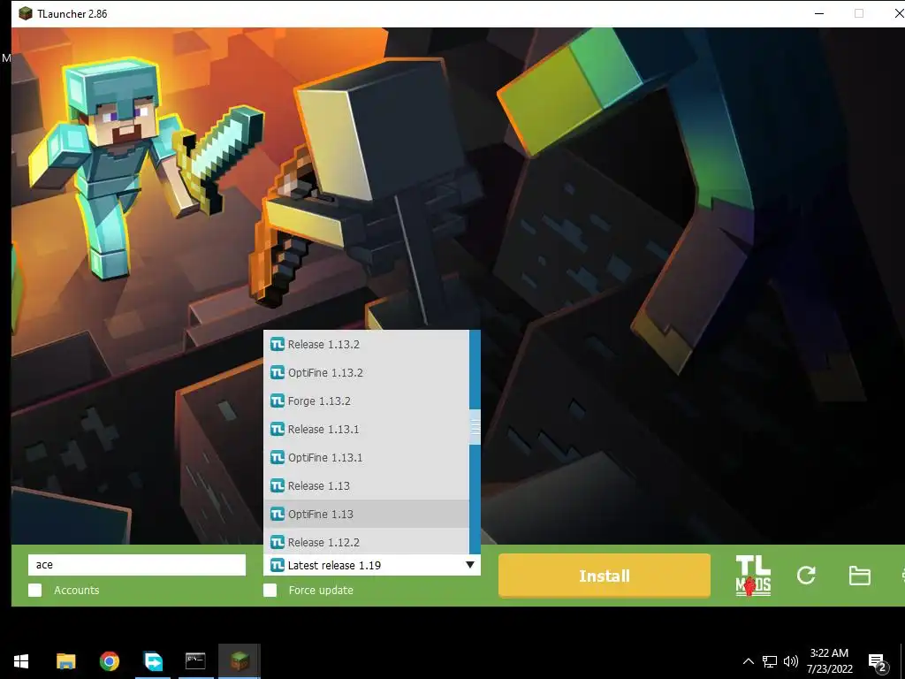Click the version list scrollbar thumb
Screen dimensions: 905x679
[x=475, y=427]
